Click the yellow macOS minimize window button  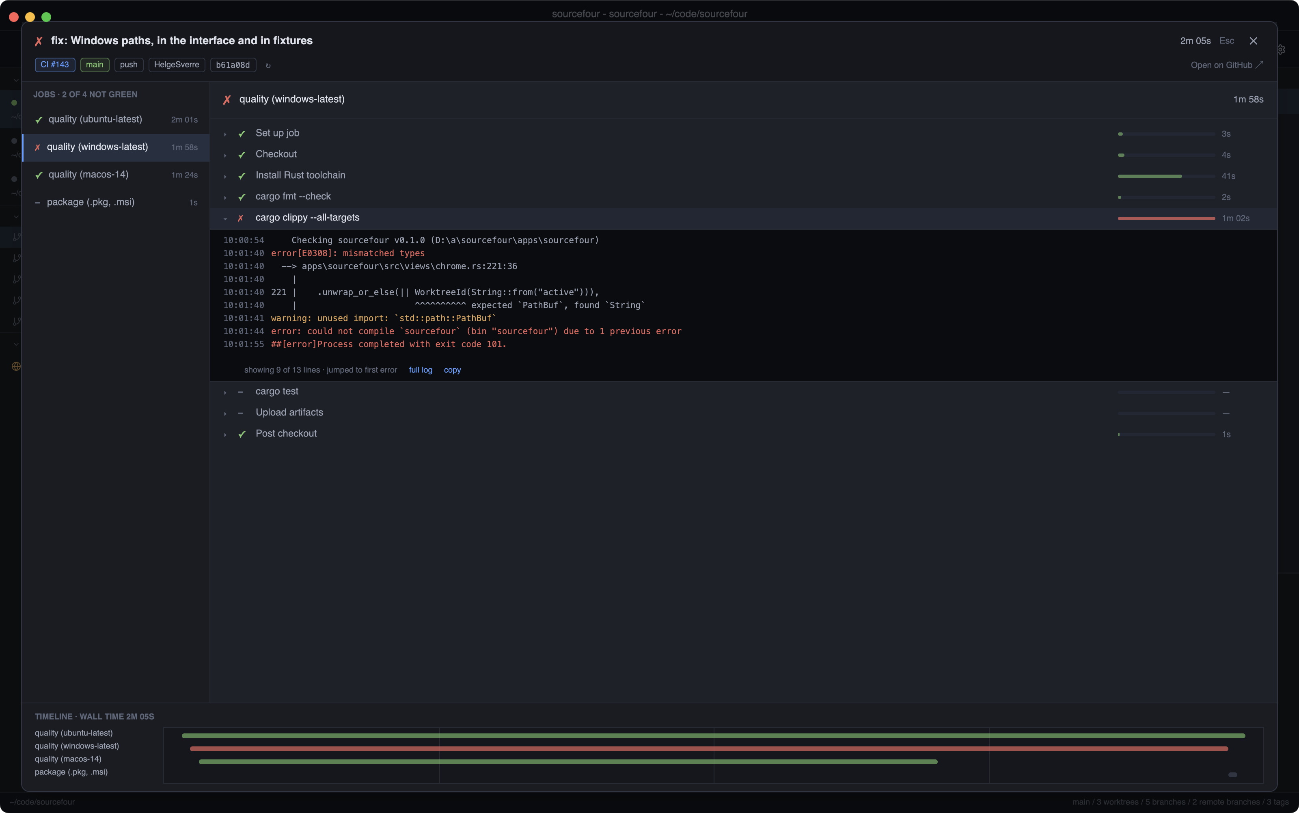click(x=30, y=17)
